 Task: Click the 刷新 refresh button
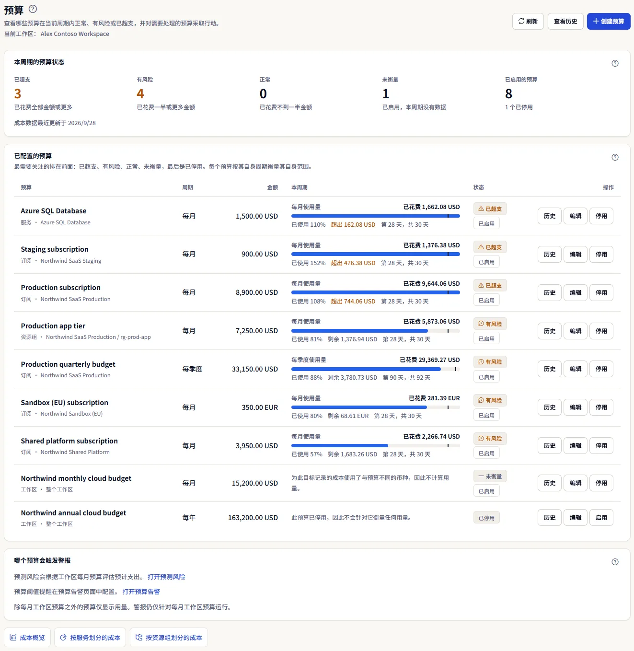coord(528,21)
